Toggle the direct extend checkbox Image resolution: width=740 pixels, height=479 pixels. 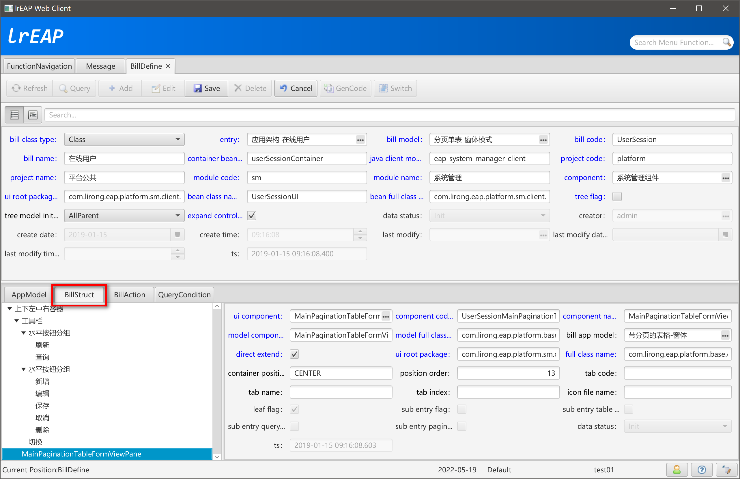(294, 354)
